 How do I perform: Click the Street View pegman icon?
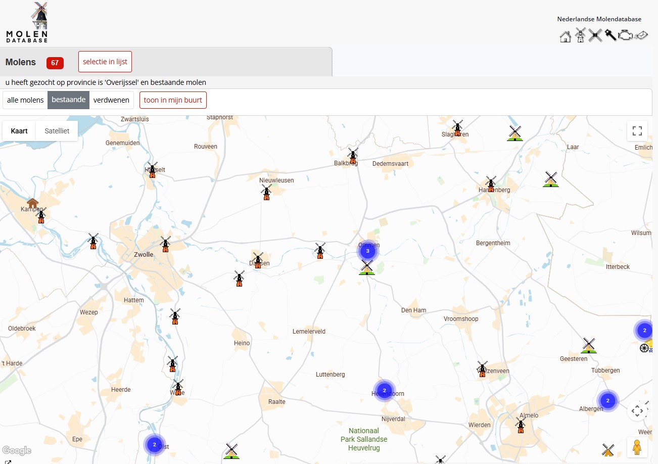click(x=637, y=448)
